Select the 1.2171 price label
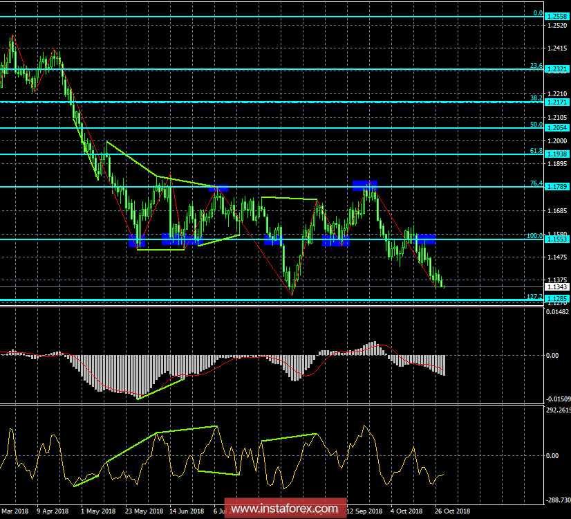Image resolution: width=571 pixels, height=519 pixels. coord(557,102)
